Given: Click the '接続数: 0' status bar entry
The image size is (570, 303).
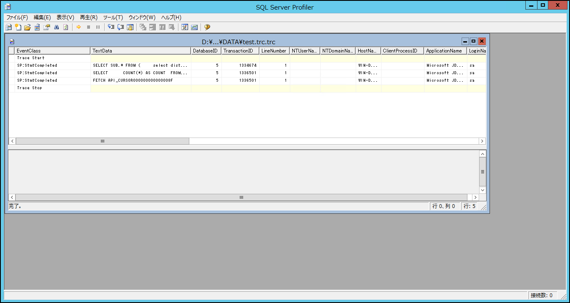Looking at the screenshot, I should [542, 295].
